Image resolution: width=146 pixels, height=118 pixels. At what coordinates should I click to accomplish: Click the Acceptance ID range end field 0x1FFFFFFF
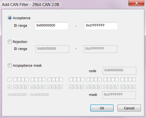click(x=101, y=26)
